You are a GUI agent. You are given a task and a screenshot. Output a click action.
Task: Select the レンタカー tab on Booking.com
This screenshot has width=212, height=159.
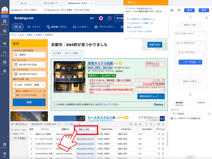(81, 27)
